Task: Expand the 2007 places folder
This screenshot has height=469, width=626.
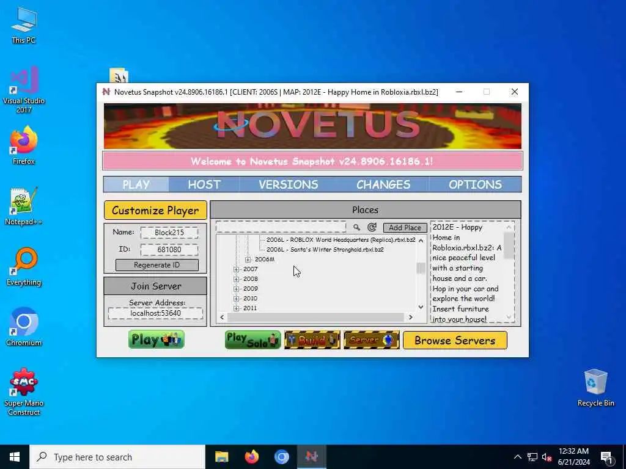Action: (x=237, y=269)
